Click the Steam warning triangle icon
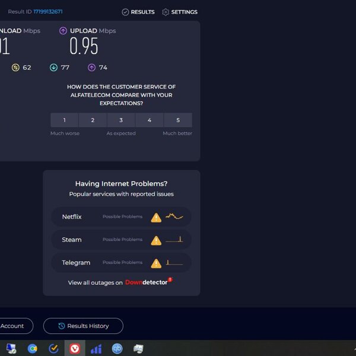Viewport: 356px width, 356px height. (156, 240)
